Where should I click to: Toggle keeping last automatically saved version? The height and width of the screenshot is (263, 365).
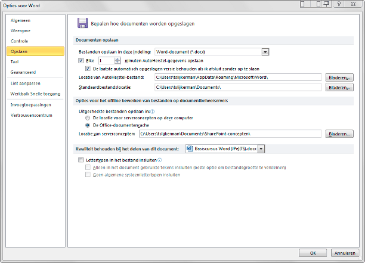point(88,69)
